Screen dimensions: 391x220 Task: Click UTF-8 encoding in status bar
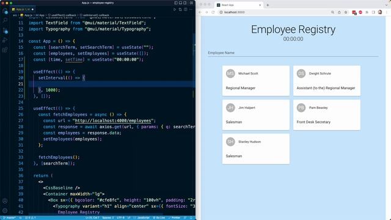pyautogui.click(x=120, y=218)
